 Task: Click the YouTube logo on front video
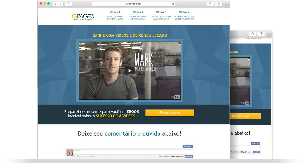point(175,97)
